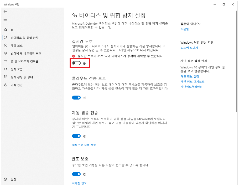Maximize the Windows 보안 window
This screenshot has height=186, width=239.
click(224, 4)
